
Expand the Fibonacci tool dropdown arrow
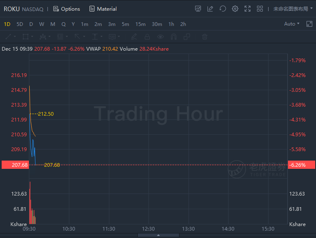(x=67, y=37)
